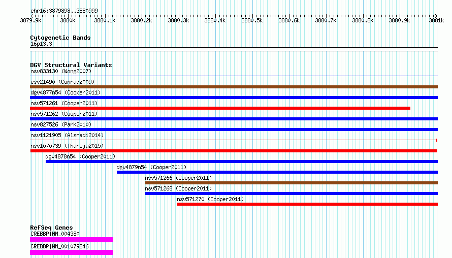Click the 3880.3k ruler label

178,20
